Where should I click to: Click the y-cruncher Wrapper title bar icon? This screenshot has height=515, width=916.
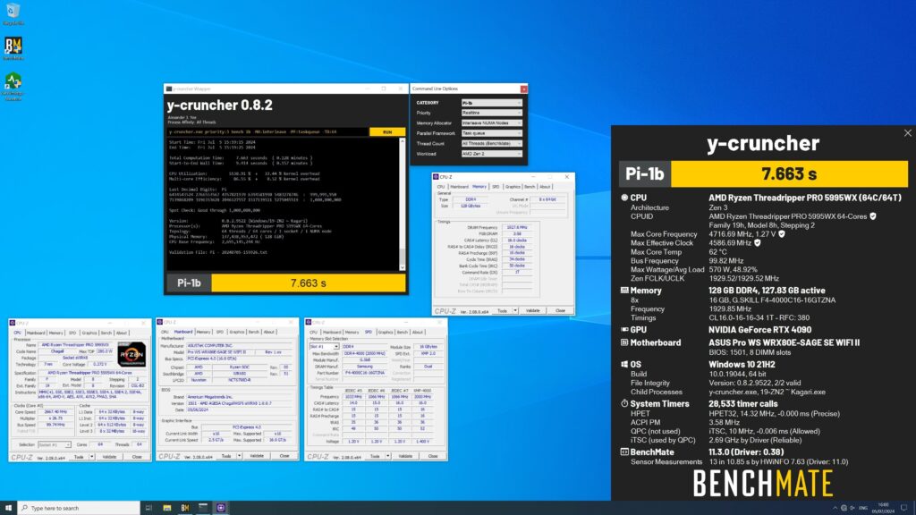click(169, 89)
